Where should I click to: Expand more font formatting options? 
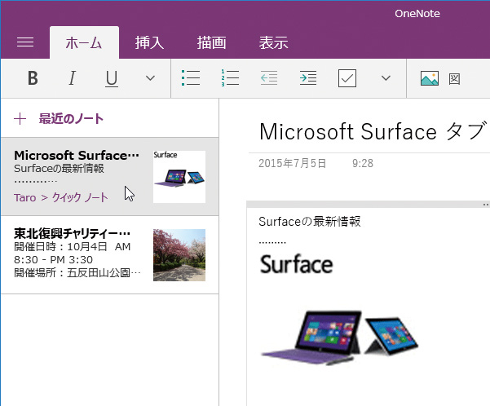point(150,78)
